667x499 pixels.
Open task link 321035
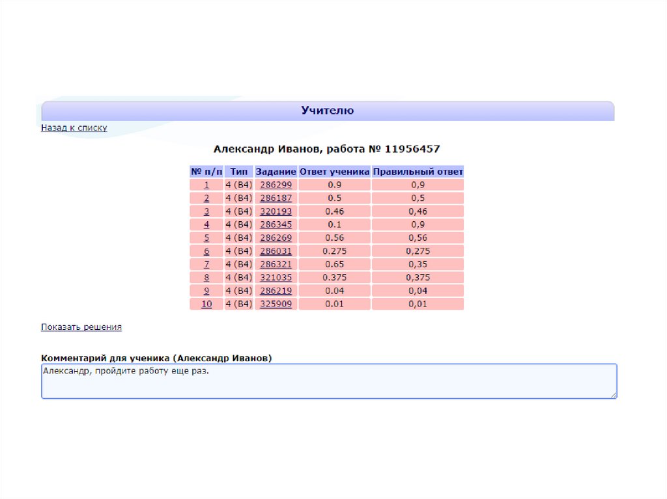276,277
